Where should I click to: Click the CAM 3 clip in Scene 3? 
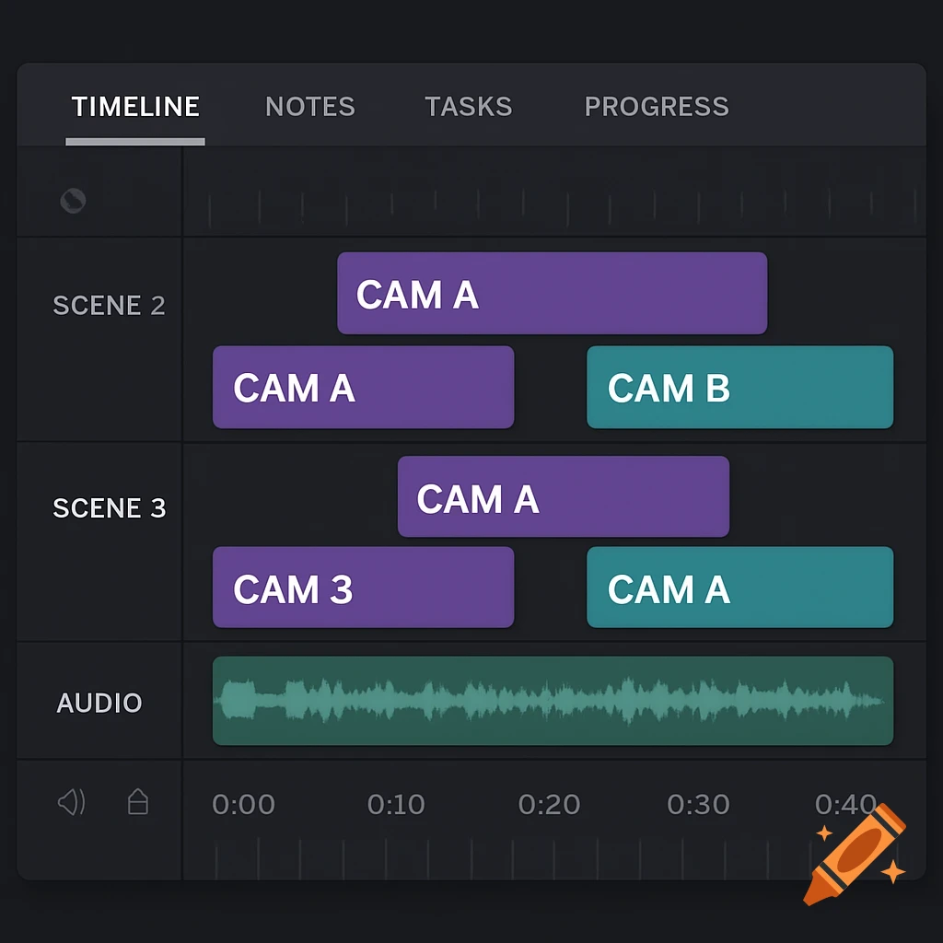click(x=363, y=587)
